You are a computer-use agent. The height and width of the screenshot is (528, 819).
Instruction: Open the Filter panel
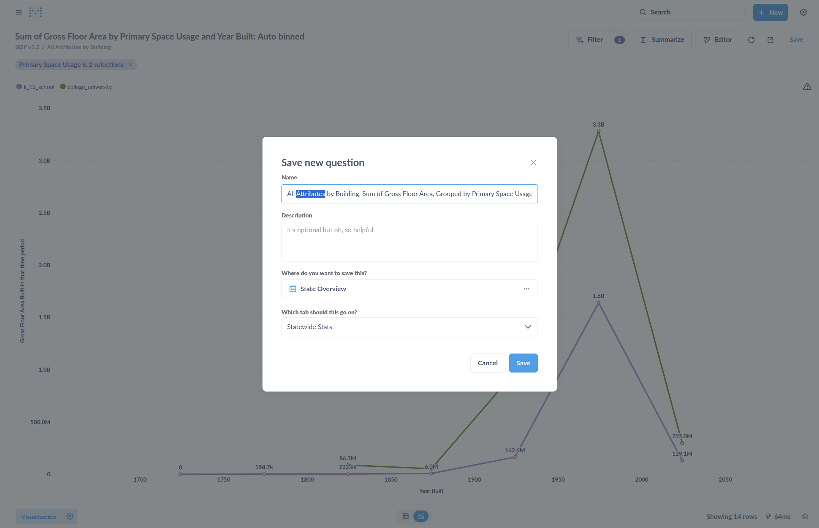590,40
